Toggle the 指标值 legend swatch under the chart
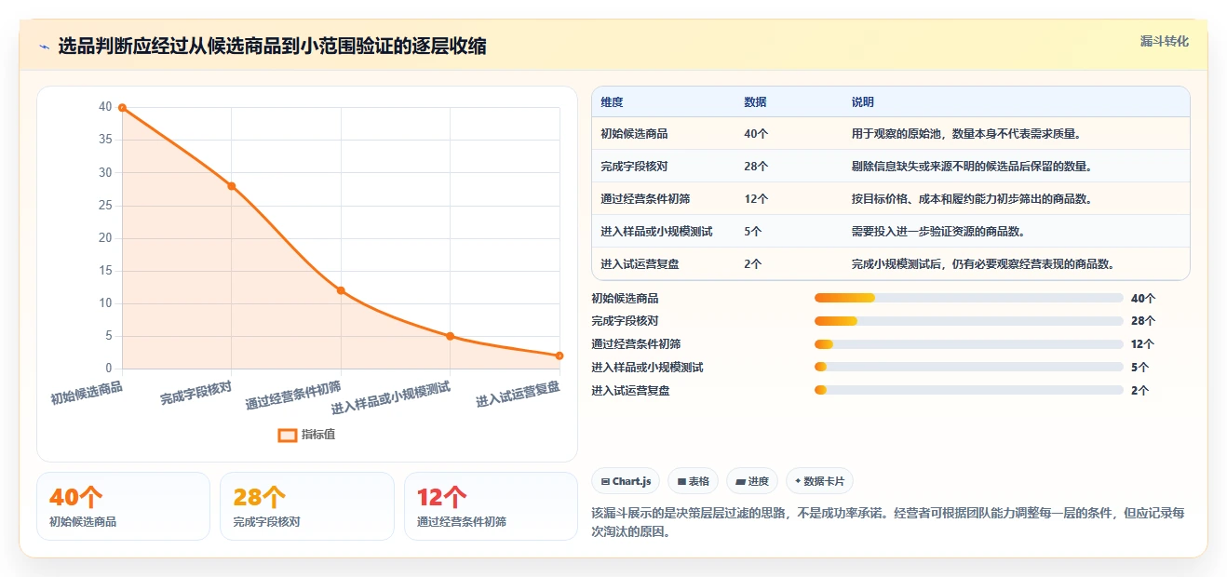 click(x=288, y=435)
